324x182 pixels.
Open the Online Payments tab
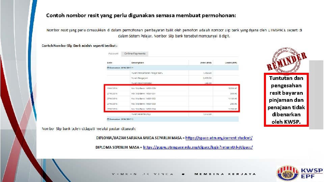(x=135, y=54)
